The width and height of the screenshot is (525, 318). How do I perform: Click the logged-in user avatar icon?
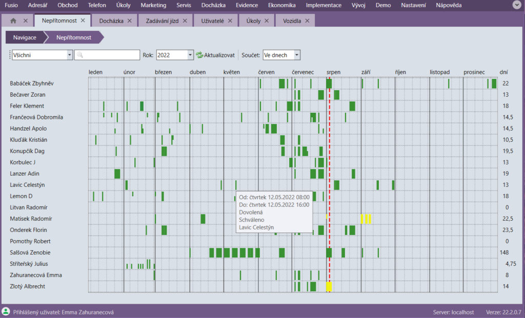(6, 311)
